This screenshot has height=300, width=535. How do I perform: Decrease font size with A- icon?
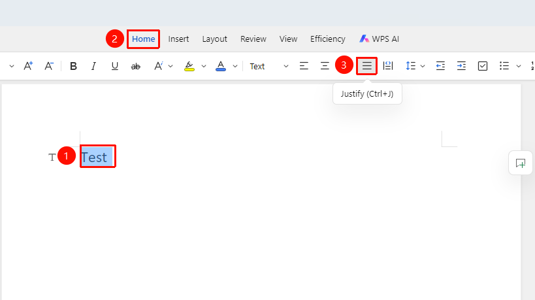click(x=49, y=66)
